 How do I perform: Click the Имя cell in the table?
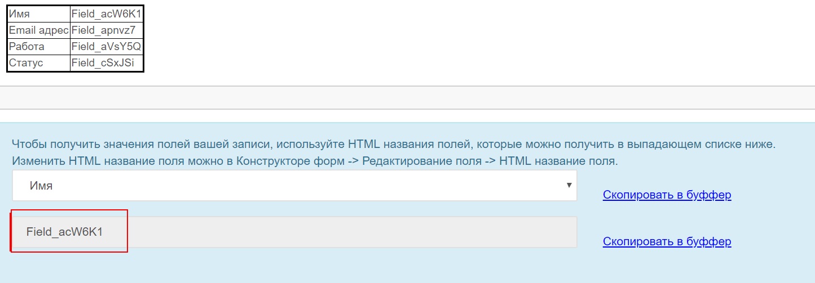tap(38, 15)
